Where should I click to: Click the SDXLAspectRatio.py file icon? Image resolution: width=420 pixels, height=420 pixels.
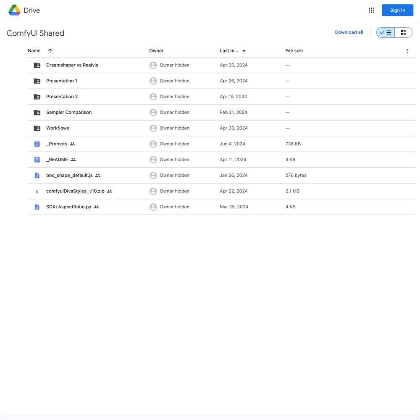click(x=37, y=207)
